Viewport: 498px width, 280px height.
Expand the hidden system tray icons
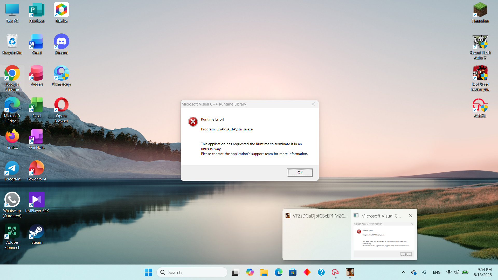[x=403, y=272]
